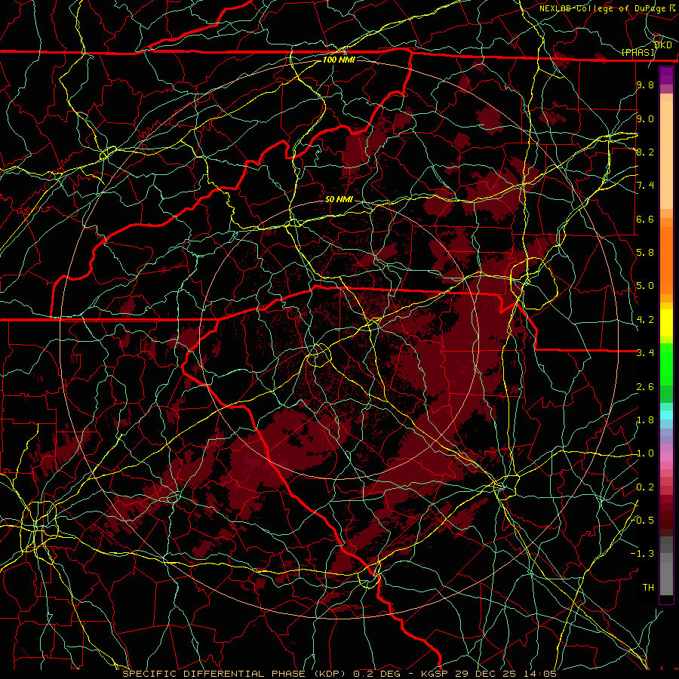Image resolution: width=679 pixels, height=679 pixels.
Task: Click the 1.0 scale value
Action: (x=645, y=453)
